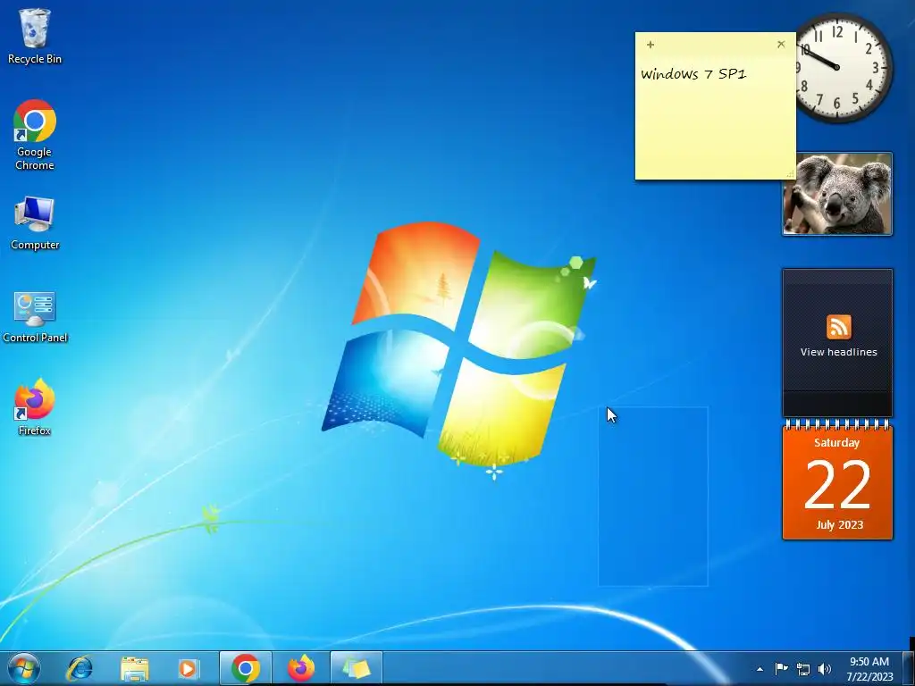The height and width of the screenshot is (686, 915).
Task: Click the taskbar clock showing 9:50 AM
Action: point(869,669)
